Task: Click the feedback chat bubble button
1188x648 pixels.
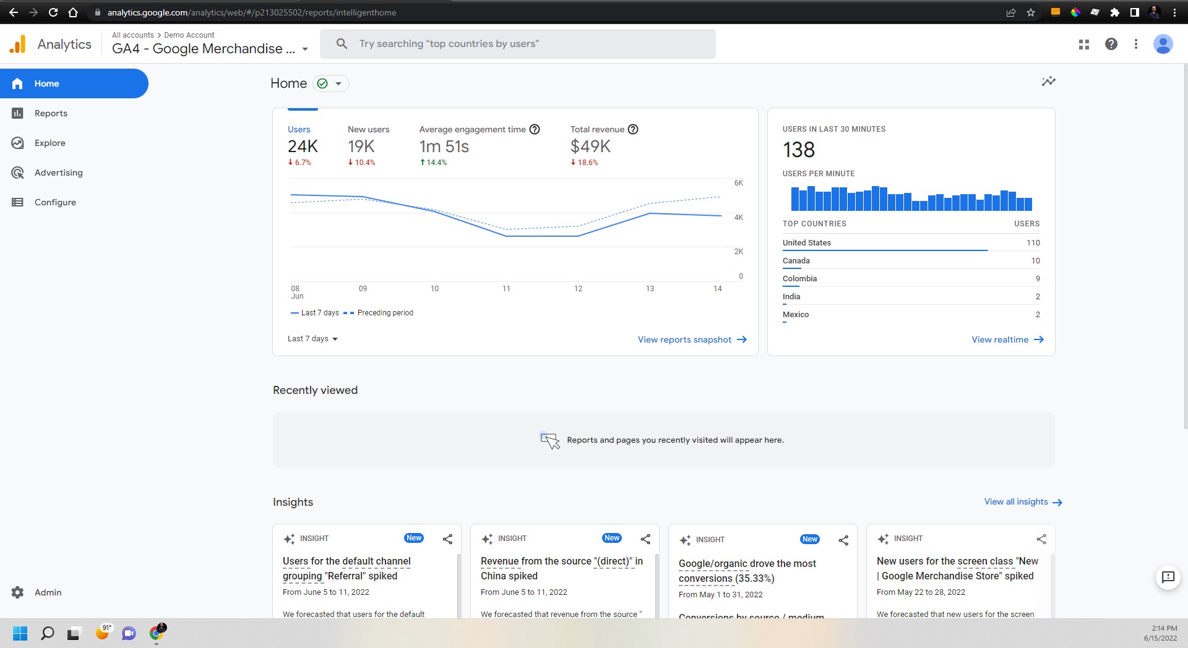Action: point(1168,578)
